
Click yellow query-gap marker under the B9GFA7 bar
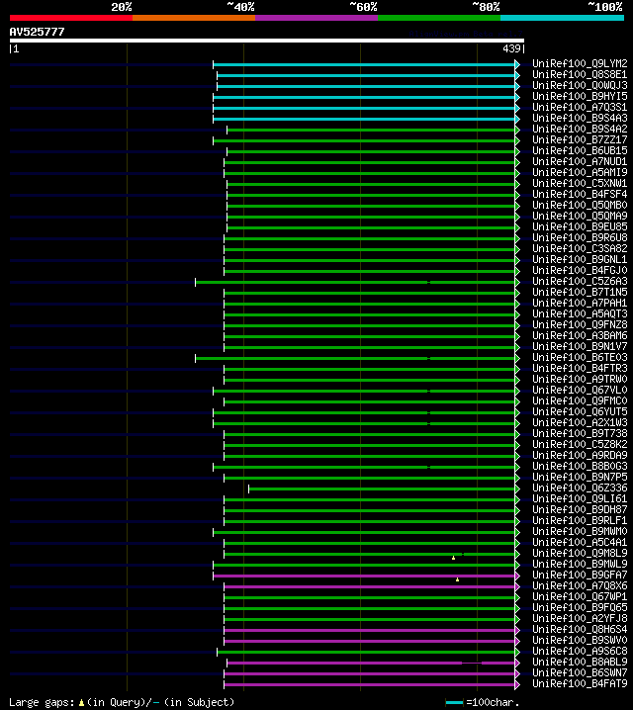click(457, 579)
